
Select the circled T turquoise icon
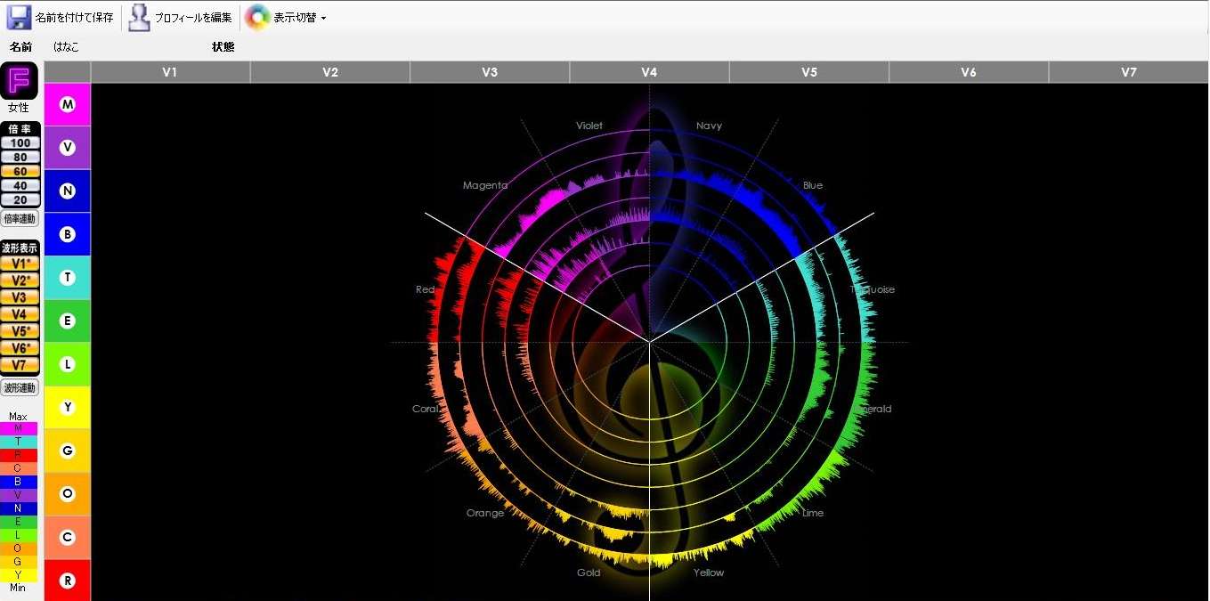point(67,278)
